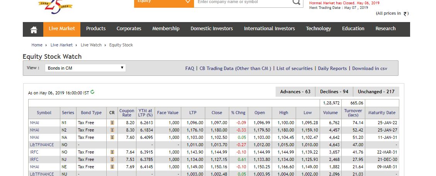
Task: Sort by the Maturity Date column header
Action: tap(382, 113)
